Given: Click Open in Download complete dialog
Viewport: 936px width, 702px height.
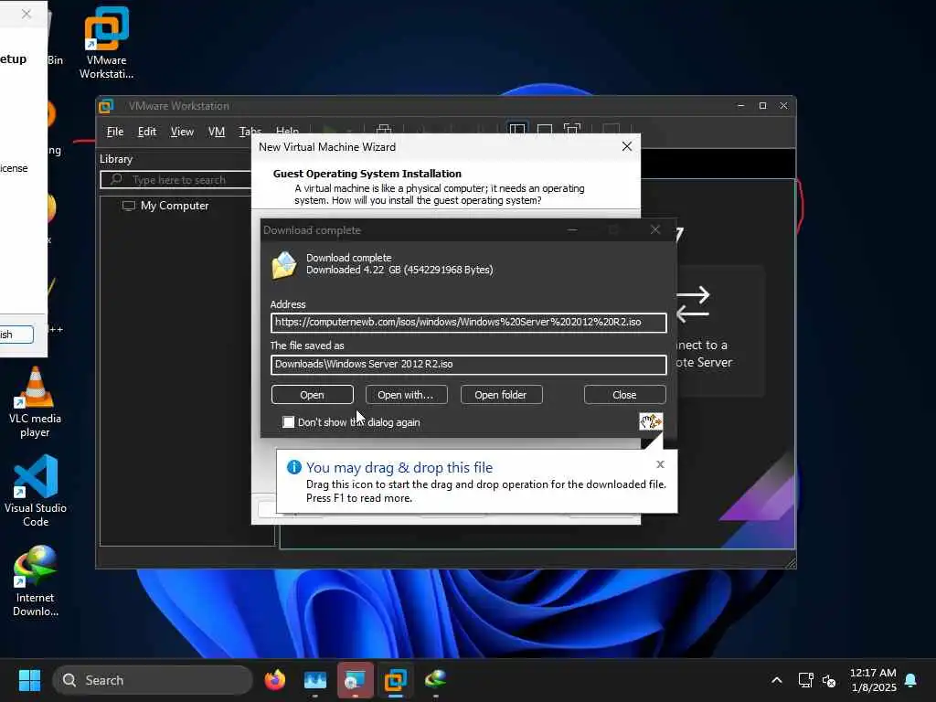Looking at the screenshot, I should pos(313,395).
